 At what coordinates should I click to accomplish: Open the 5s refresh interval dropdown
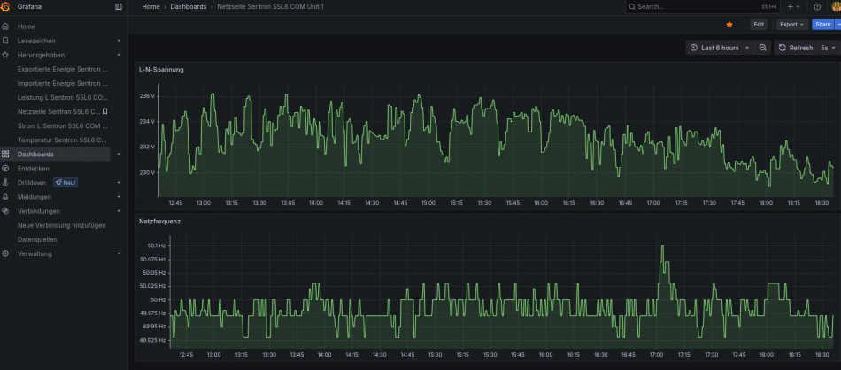828,48
